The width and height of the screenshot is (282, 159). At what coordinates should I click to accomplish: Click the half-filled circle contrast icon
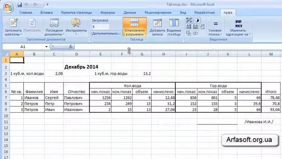tap(197, 20)
